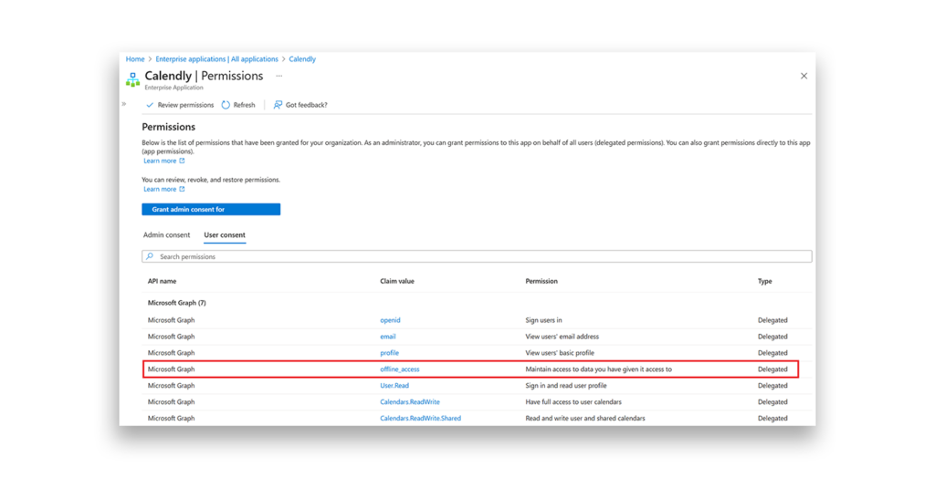
Task: Open the offline_access claim value
Action: pyautogui.click(x=400, y=369)
